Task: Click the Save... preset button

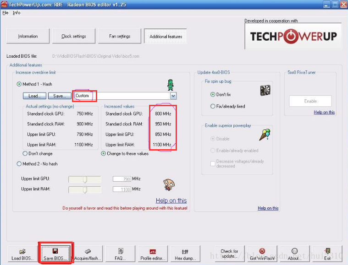Action: [x=60, y=96]
